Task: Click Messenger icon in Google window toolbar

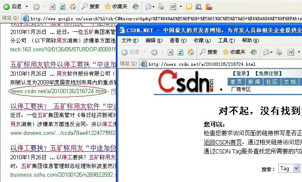Action: click(x=209, y=7)
